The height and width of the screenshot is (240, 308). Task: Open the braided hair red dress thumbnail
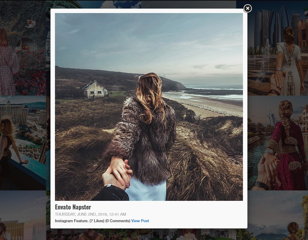pyautogui.click(x=277, y=143)
